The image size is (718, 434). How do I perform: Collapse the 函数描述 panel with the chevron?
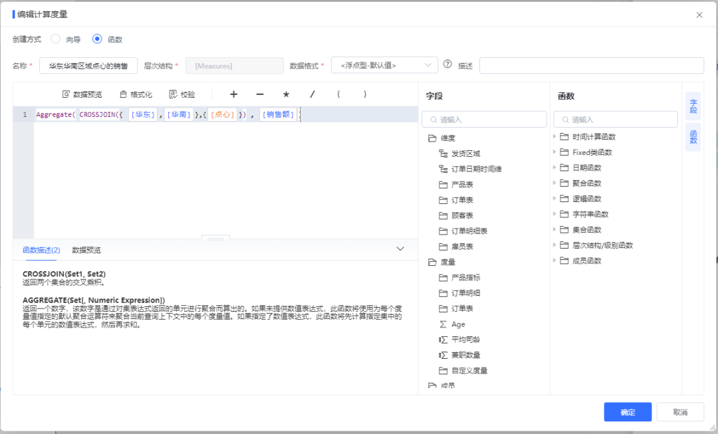tap(400, 248)
